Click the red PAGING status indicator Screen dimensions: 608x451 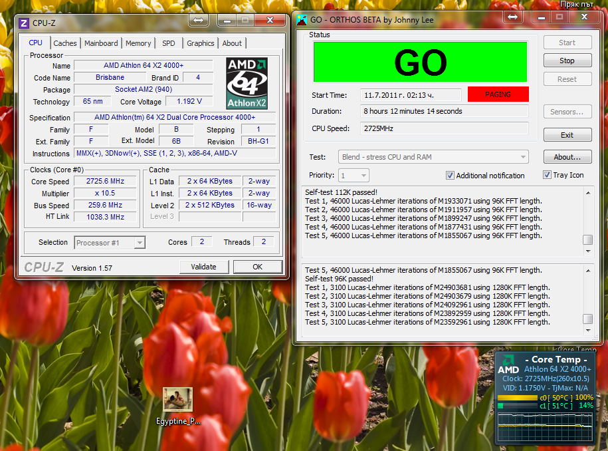[x=498, y=94]
